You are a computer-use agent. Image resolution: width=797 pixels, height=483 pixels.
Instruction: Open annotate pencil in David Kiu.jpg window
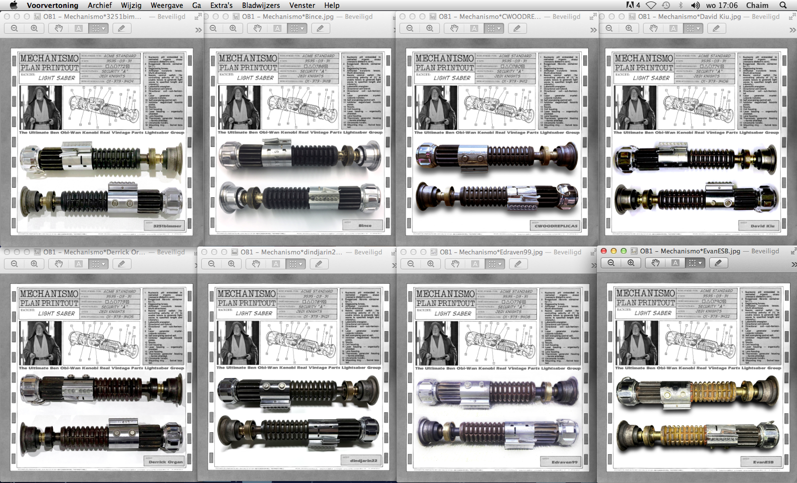coord(716,28)
